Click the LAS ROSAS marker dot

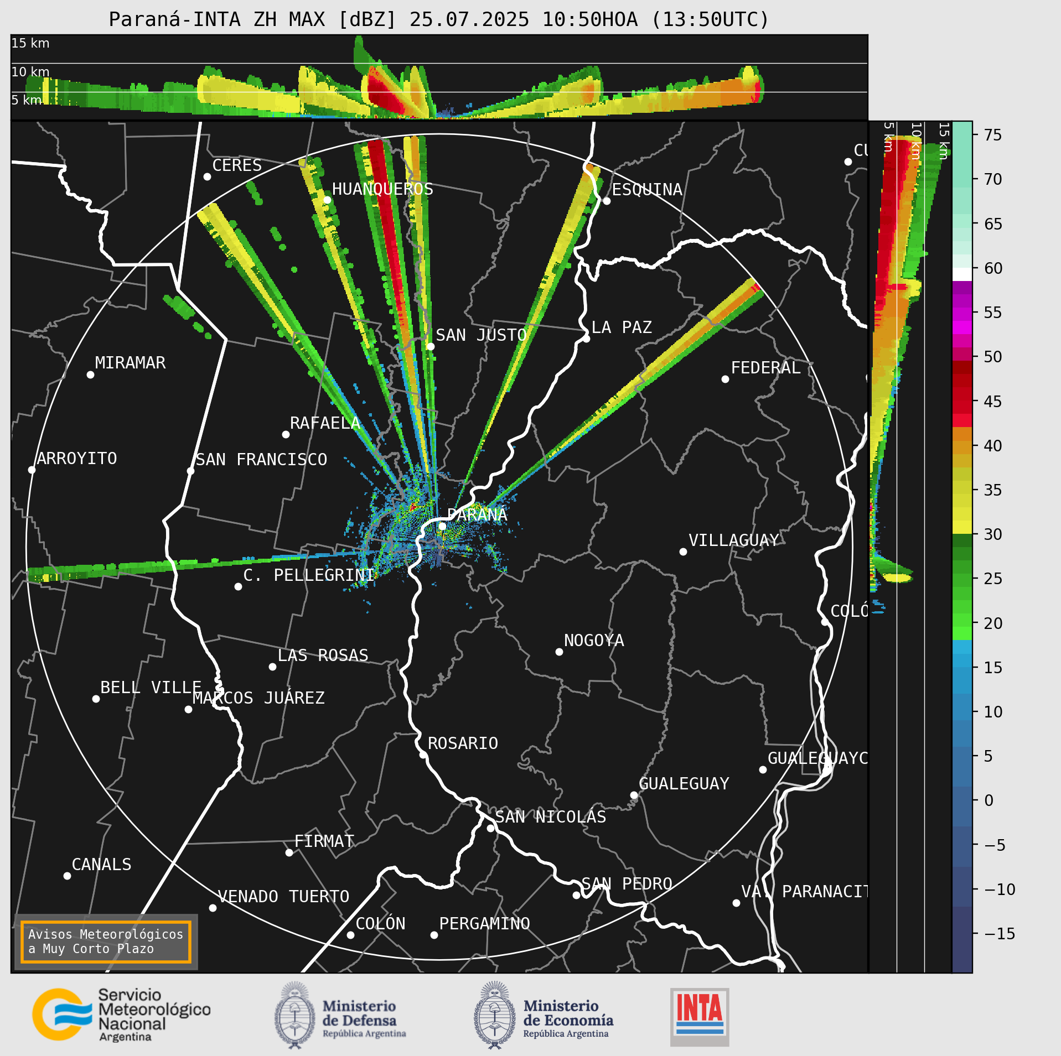(272, 667)
